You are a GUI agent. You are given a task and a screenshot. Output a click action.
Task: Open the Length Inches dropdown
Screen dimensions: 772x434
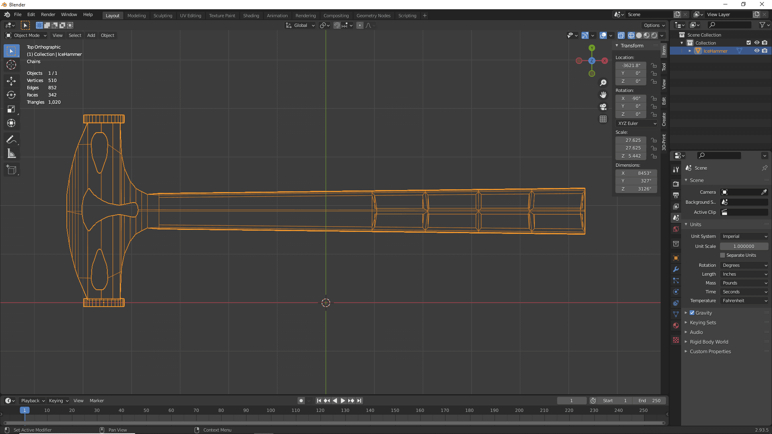[x=744, y=274]
